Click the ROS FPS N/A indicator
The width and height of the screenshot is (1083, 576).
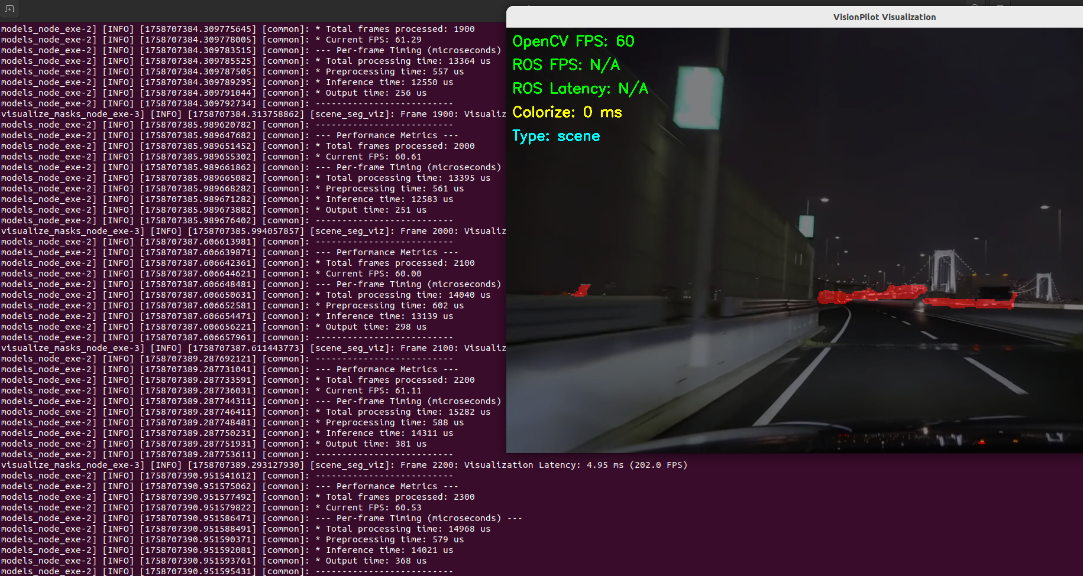pyautogui.click(x=566, y=65)
